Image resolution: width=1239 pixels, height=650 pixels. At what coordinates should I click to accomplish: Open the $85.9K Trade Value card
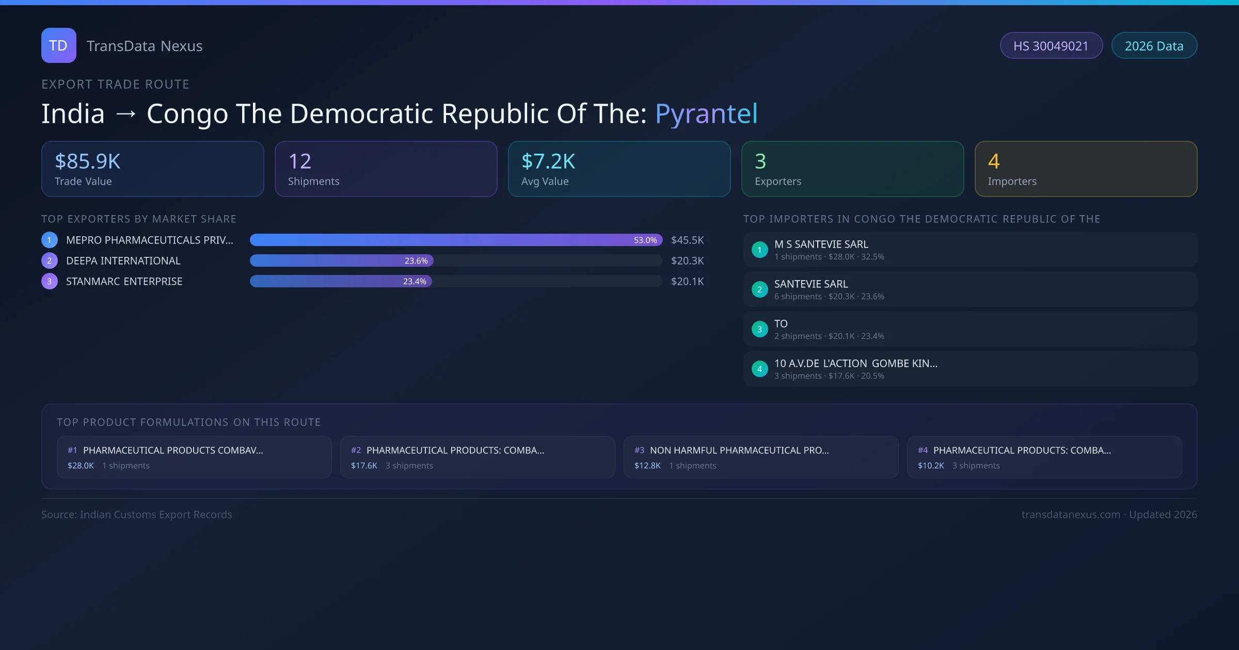tap(152, 169)
